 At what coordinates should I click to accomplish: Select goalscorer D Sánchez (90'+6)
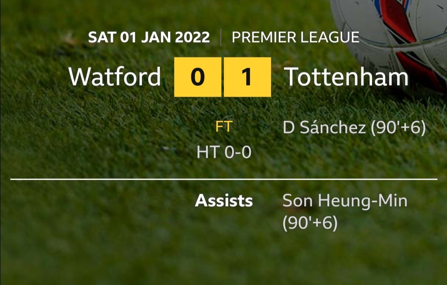click(354, 128)
